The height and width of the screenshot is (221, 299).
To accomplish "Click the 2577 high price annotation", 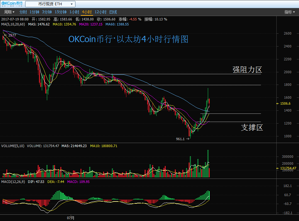I will (12, 35).
